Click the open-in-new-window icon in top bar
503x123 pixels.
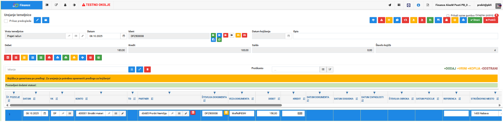(x=56, y=5)
